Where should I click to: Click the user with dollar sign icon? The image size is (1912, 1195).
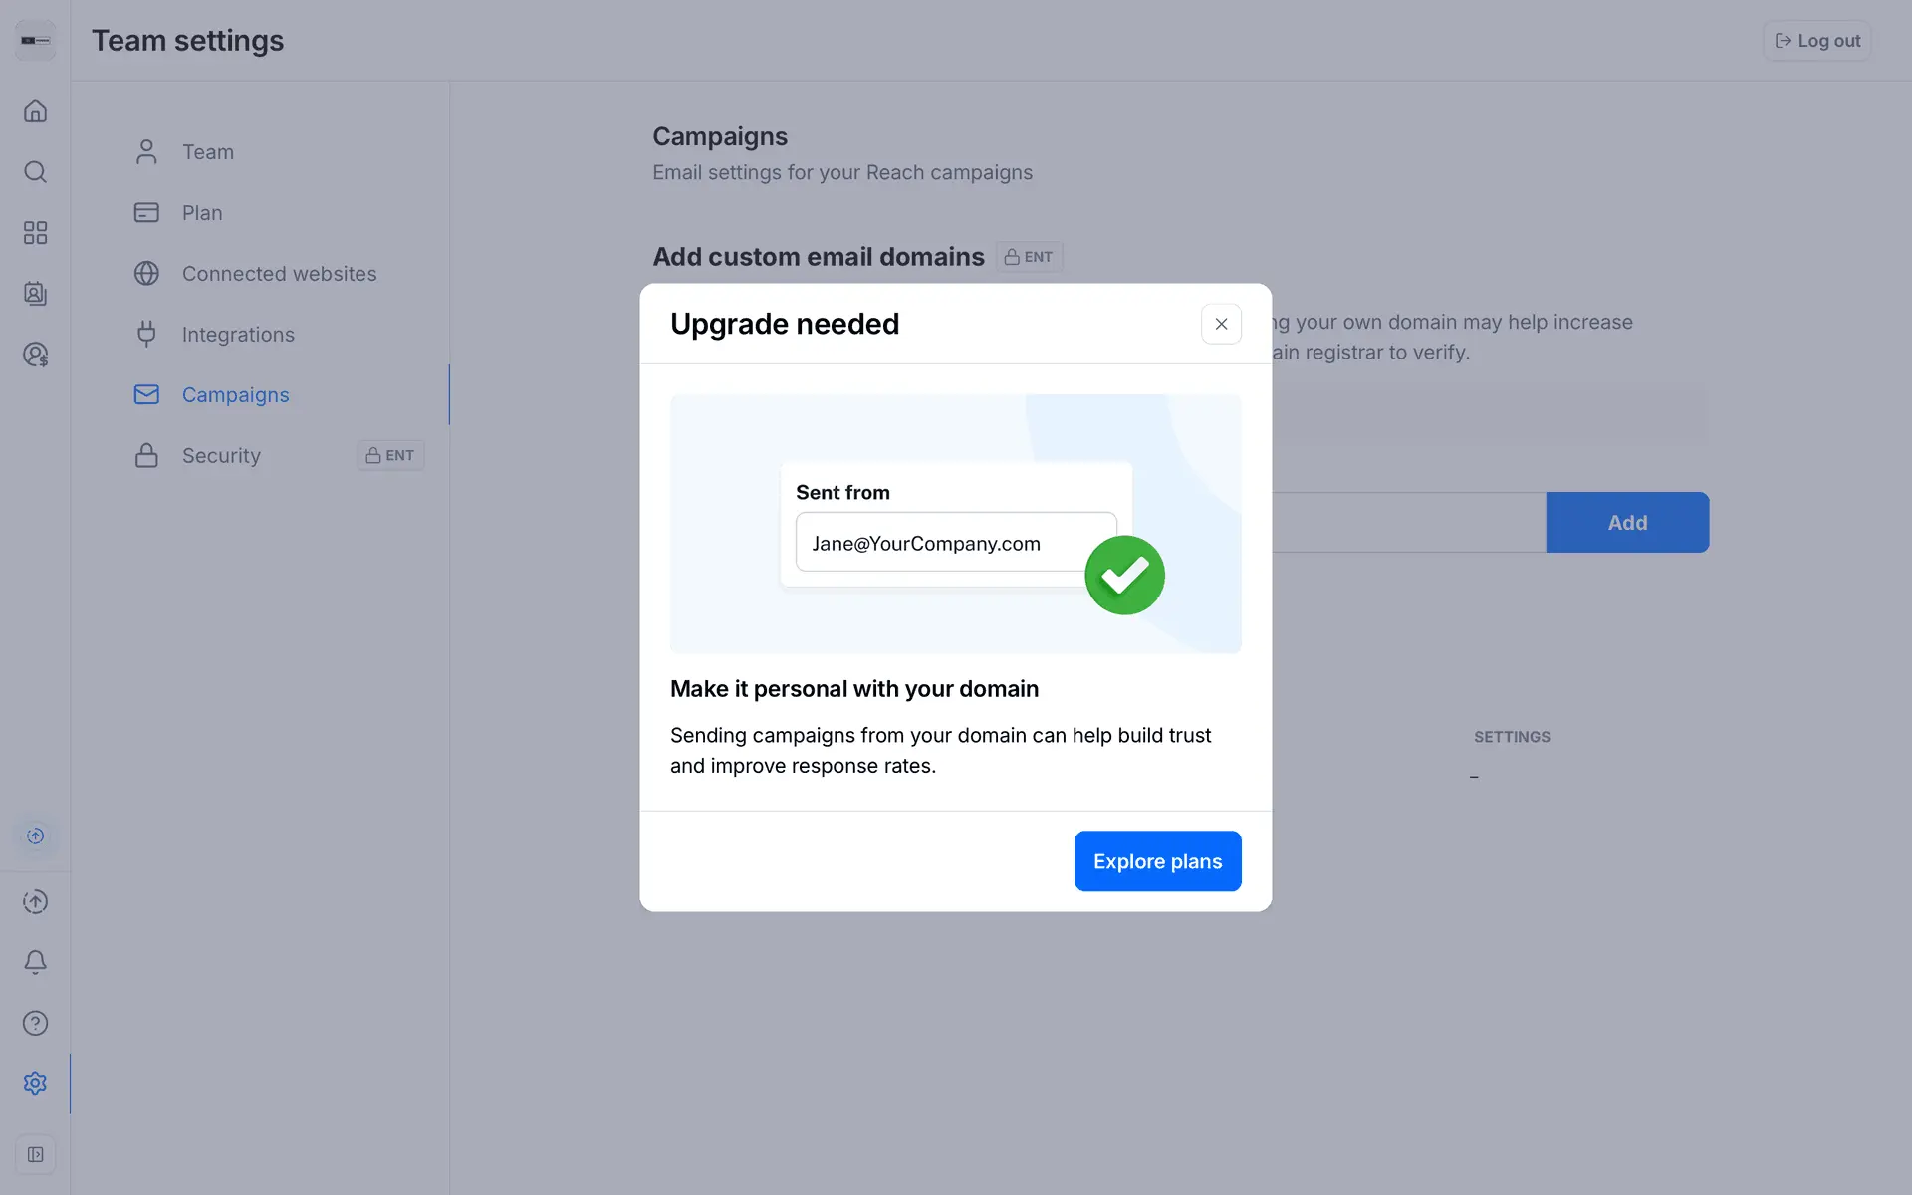click(x=35, y=355)
